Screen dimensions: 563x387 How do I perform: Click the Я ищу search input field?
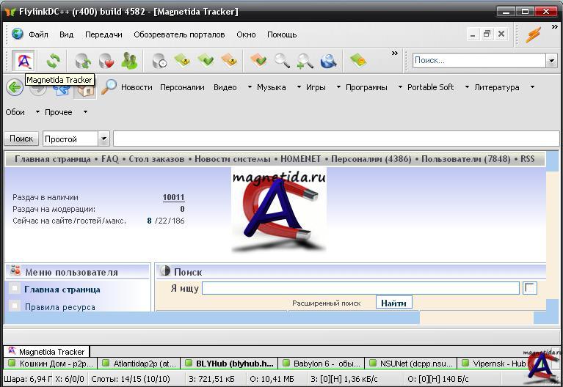[360, 289]
